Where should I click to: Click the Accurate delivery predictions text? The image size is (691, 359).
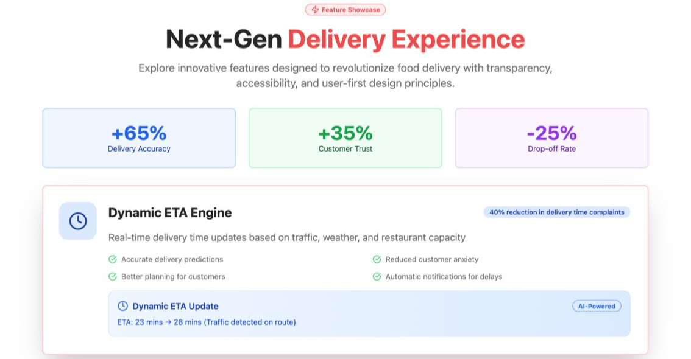(x=172, y=259)
